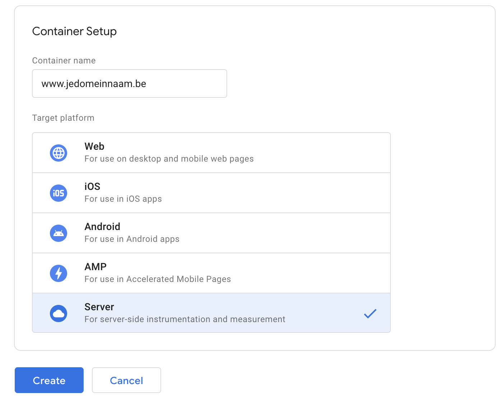This screenshot has width=501, height=402.
Task: Cancel the container setup
Action: (126, 380)
